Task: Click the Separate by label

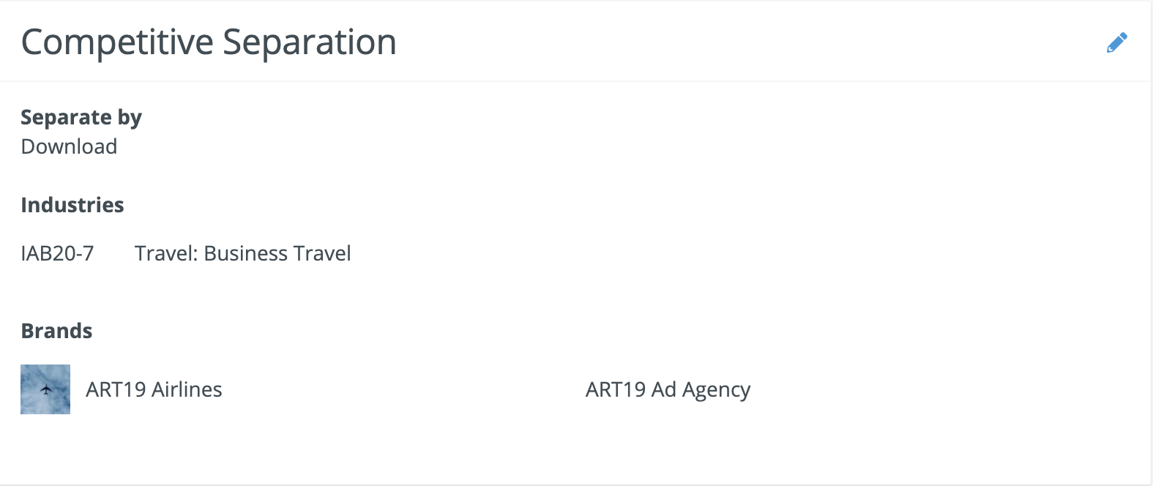Action: tap(81, 117)
